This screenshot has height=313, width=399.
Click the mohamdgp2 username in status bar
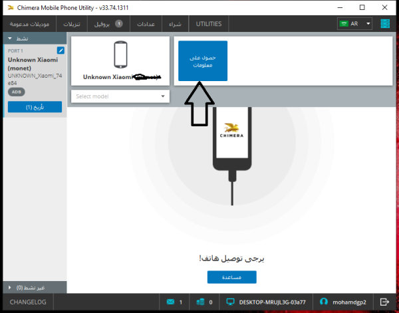349,302
